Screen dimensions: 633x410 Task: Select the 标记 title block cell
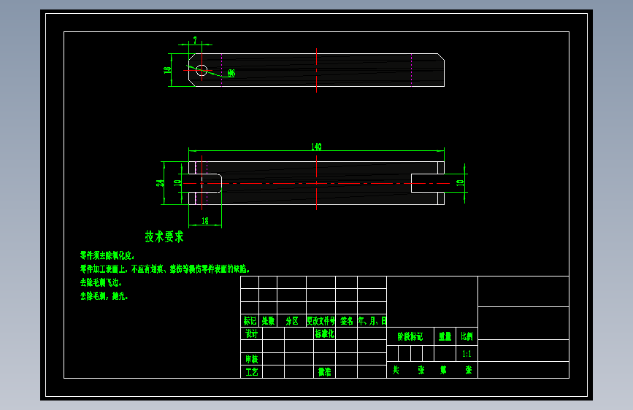pyautogui.click(x=250, y=321)
